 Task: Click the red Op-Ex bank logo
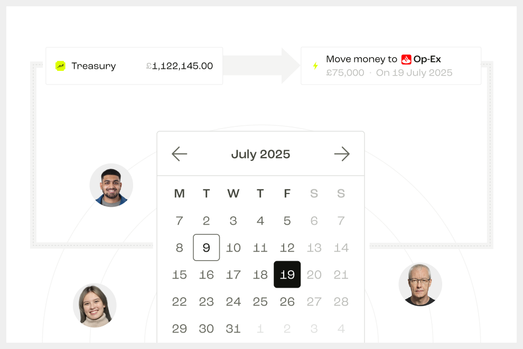[406, 59]
